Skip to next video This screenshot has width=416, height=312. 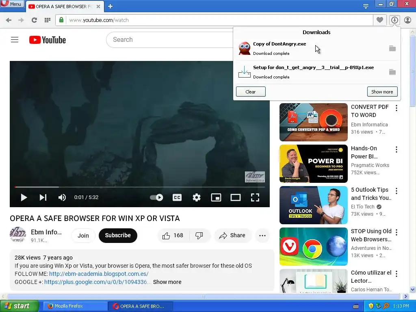(43, 197)
